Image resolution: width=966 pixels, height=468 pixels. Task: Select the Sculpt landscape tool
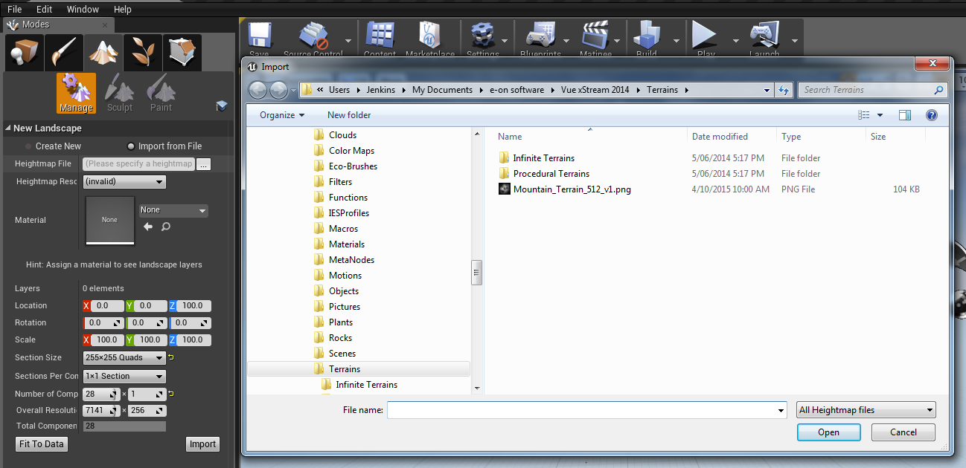coord(119,93)
